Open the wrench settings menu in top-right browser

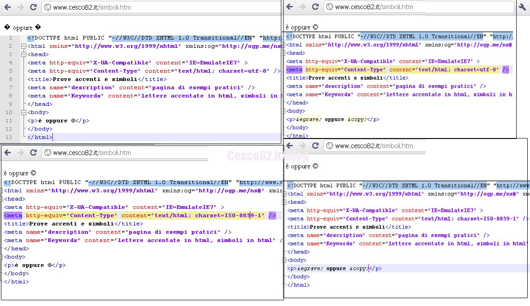point(522,7)
